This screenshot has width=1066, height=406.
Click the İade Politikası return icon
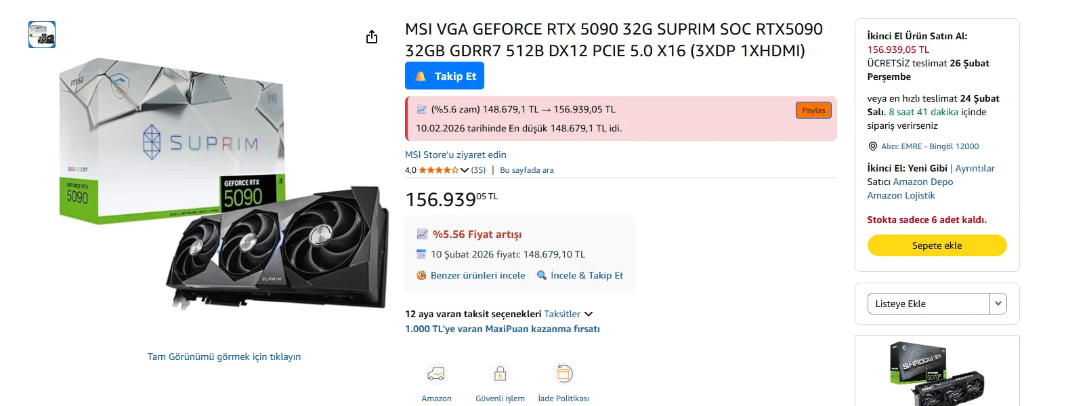coord(563,373)
